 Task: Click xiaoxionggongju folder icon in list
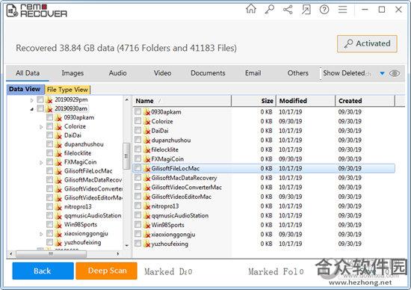[146, 235]
